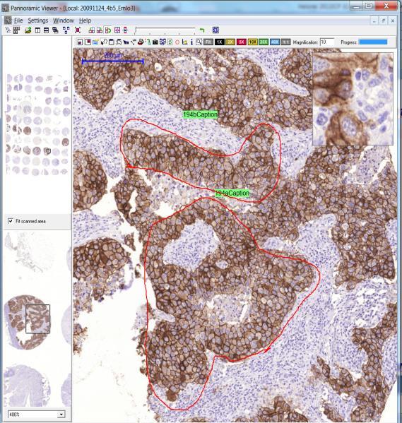Set zoom to Fit
The image size is (402, 423).
(208, 42)
